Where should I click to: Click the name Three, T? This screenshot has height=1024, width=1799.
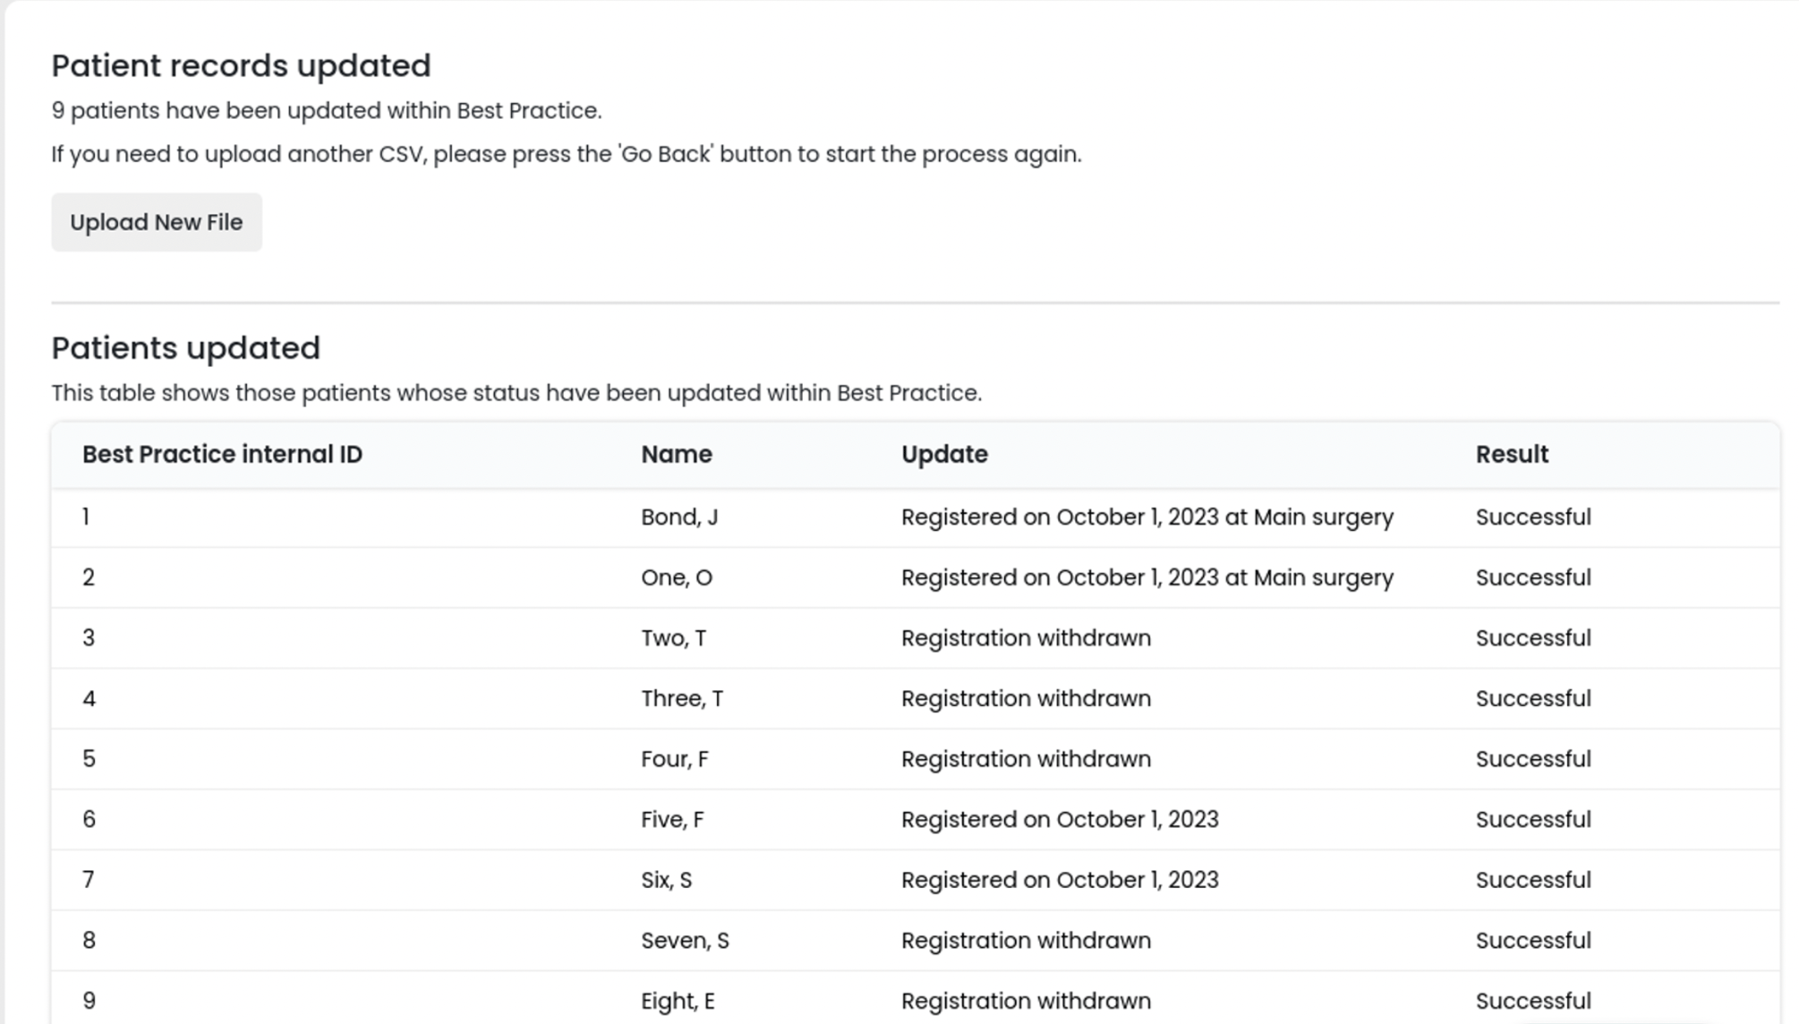pos(683,698)
